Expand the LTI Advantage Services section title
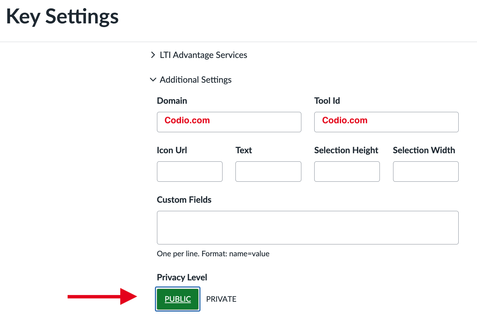The width and height of the screenshot is (477, 318). [x=203, y=55]
